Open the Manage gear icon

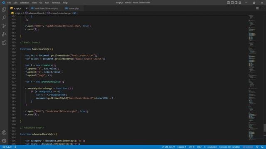tap(4, 141)
